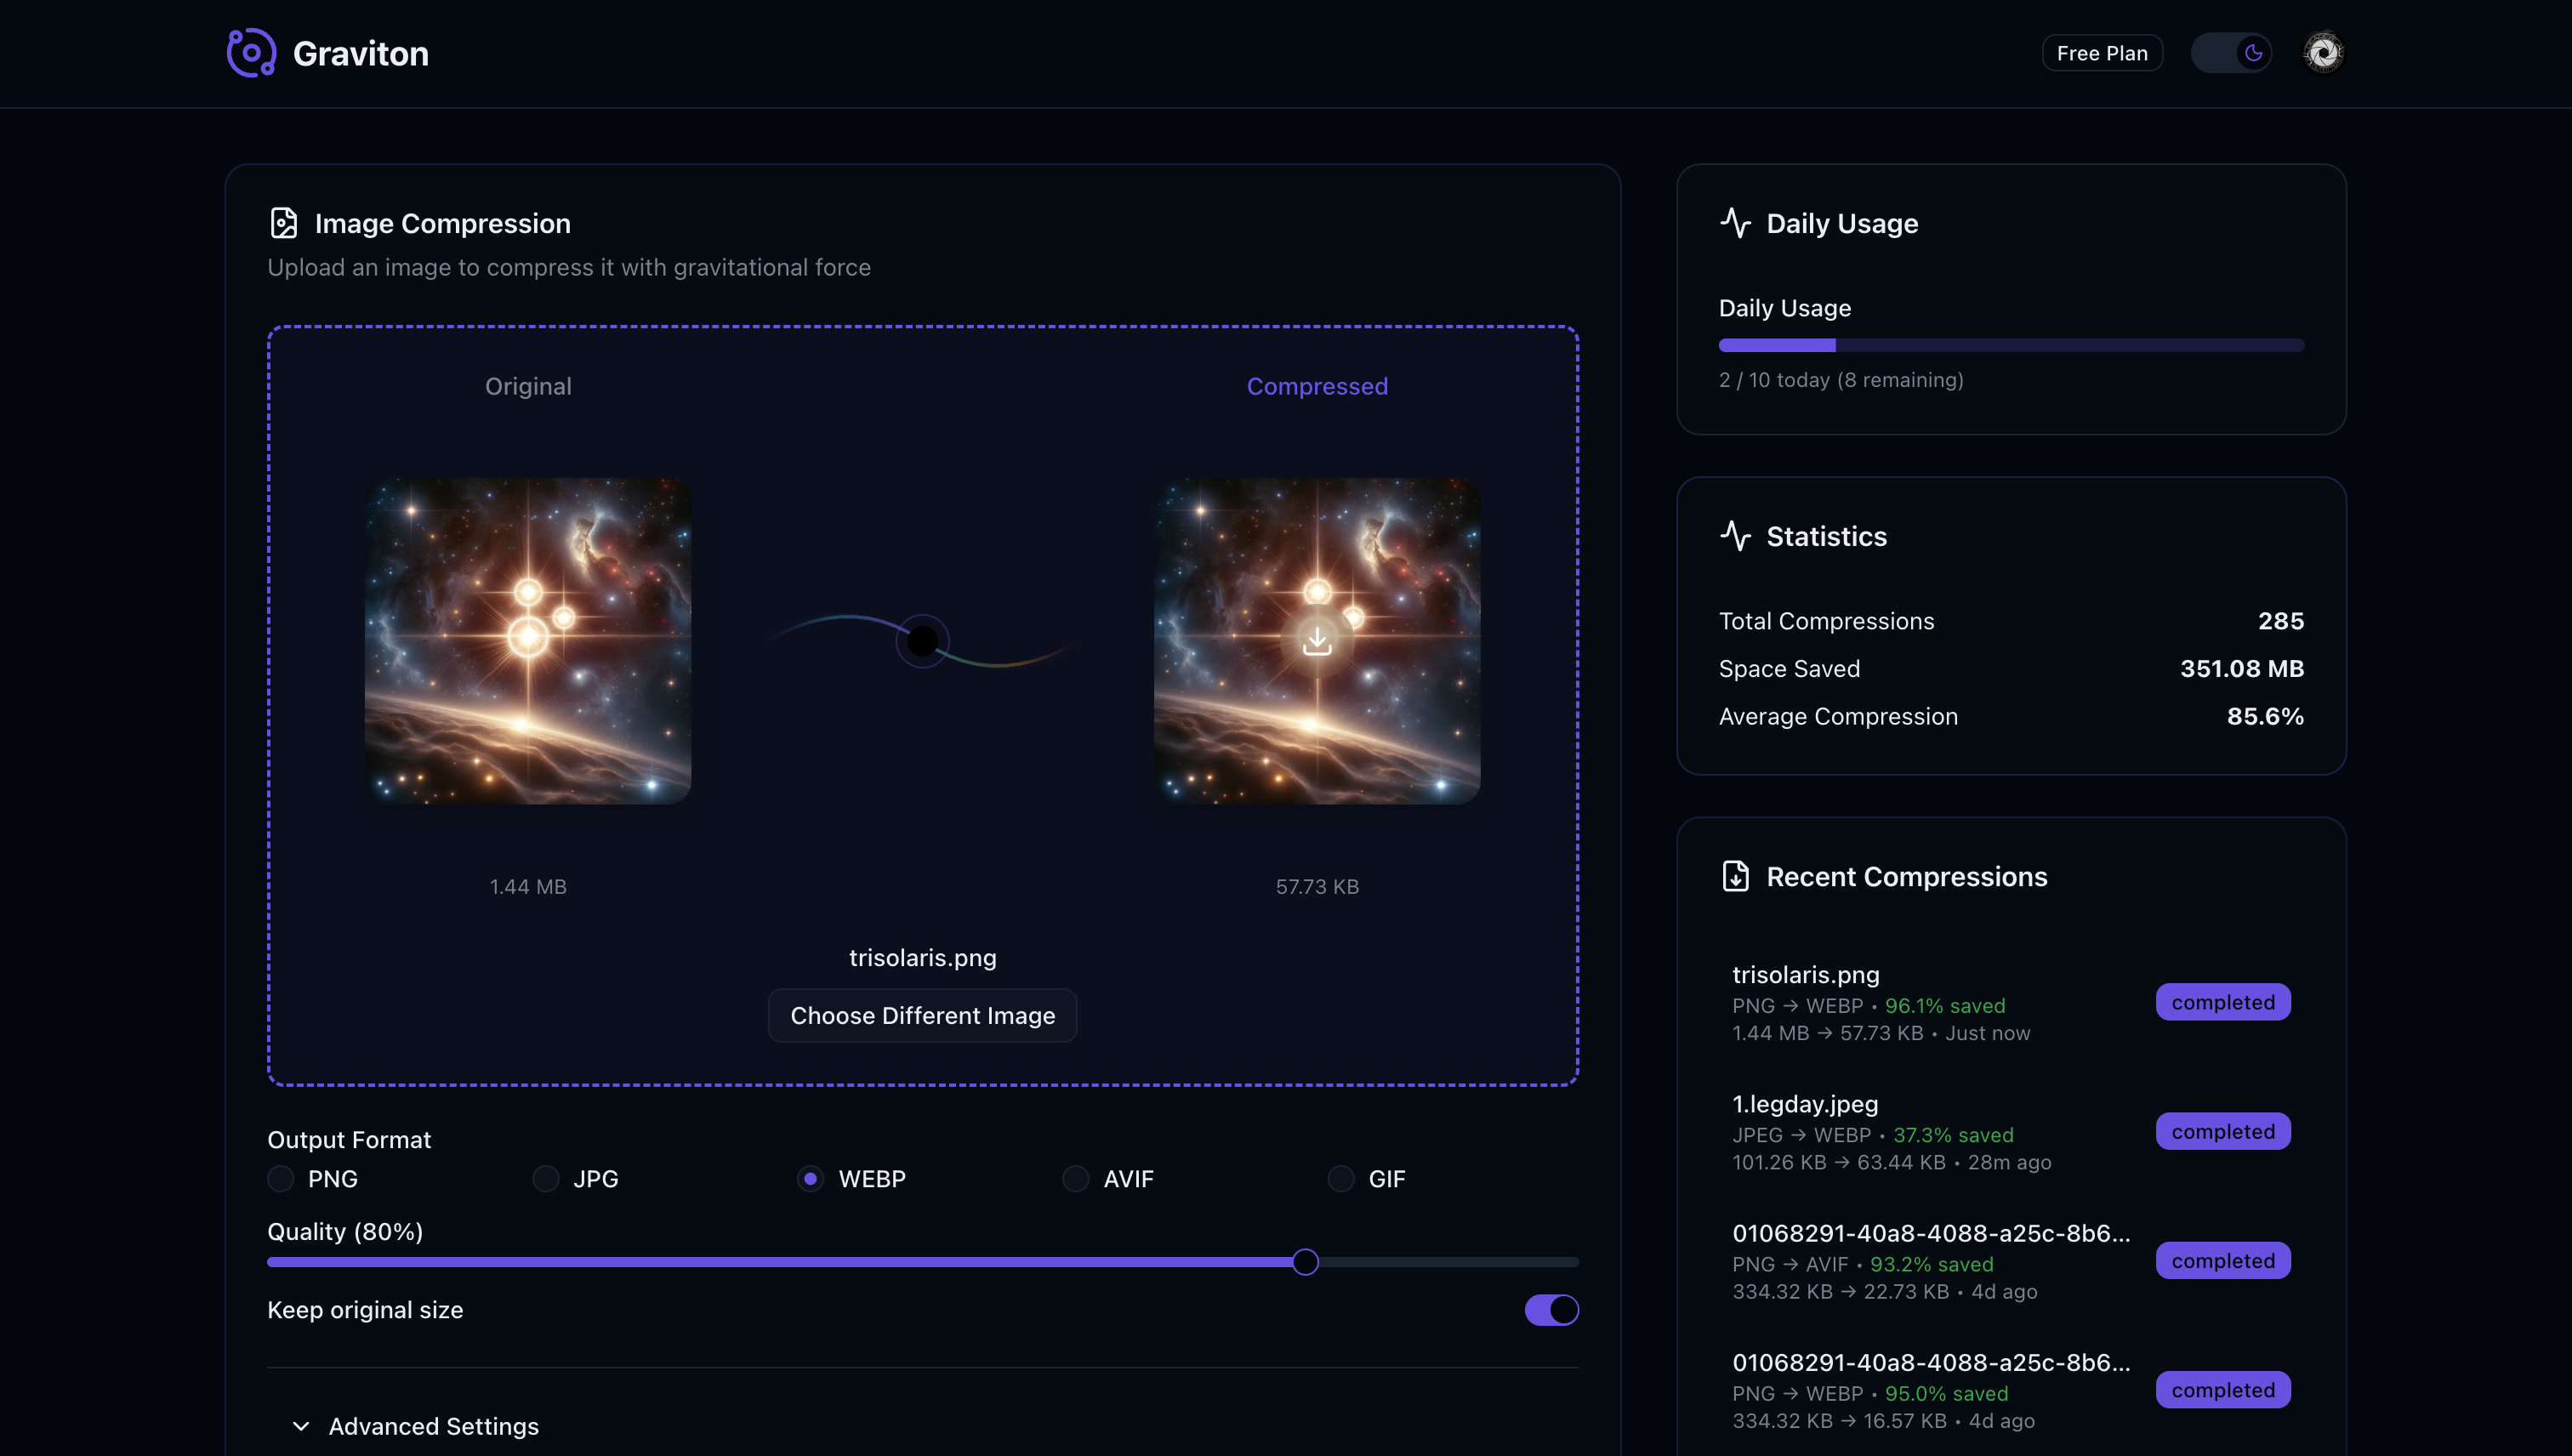Select the AVIF output format

point(1076,1179)
